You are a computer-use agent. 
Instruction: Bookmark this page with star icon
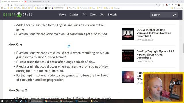160,5
